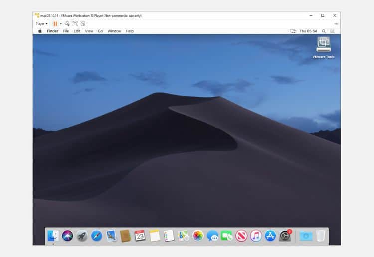The image size is (374, 257).
Task: Send Ctrl+Alt+Del to the virtual machine
Action: tap(67, 24)
